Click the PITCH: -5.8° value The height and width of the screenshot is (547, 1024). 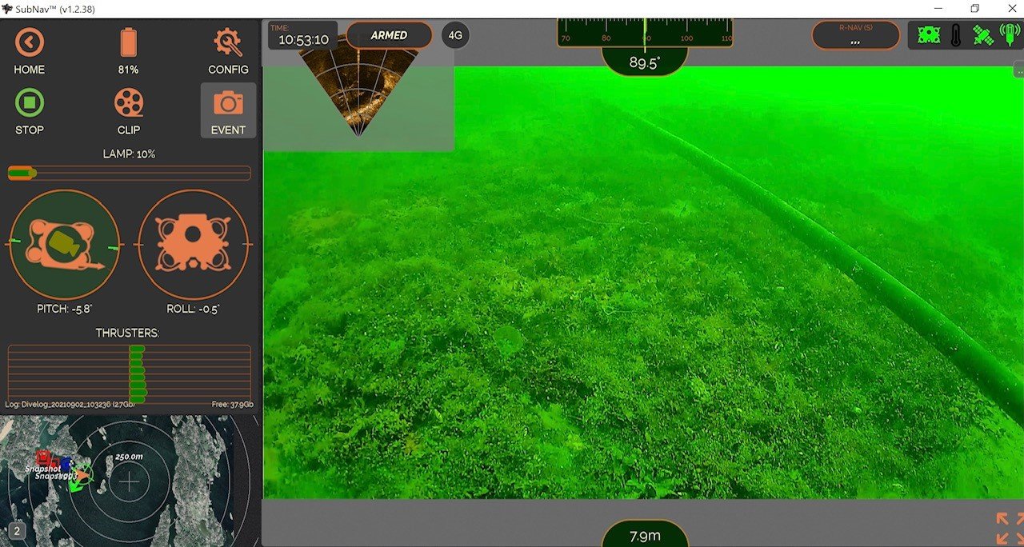pyautogui.click(x=65, y=309)
